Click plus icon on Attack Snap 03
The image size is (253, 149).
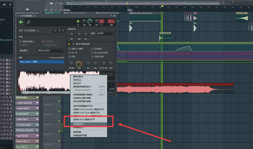(x=37, y=114)
